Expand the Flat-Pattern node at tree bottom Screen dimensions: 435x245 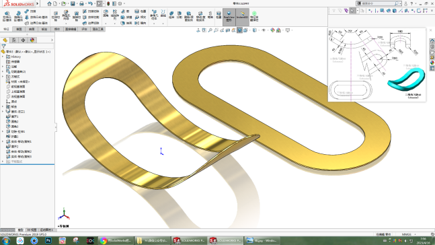point(3,162)
